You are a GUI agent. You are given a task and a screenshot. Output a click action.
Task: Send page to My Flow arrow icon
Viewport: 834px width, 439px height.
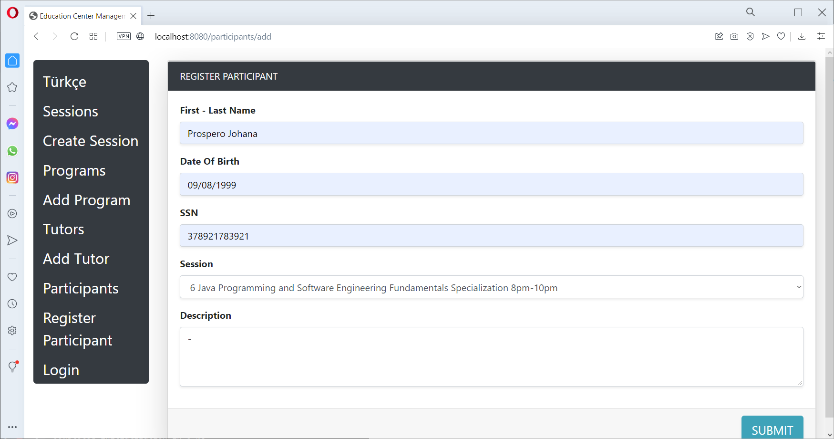766,36
